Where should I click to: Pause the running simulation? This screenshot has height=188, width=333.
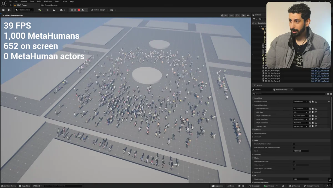[72, 10]
